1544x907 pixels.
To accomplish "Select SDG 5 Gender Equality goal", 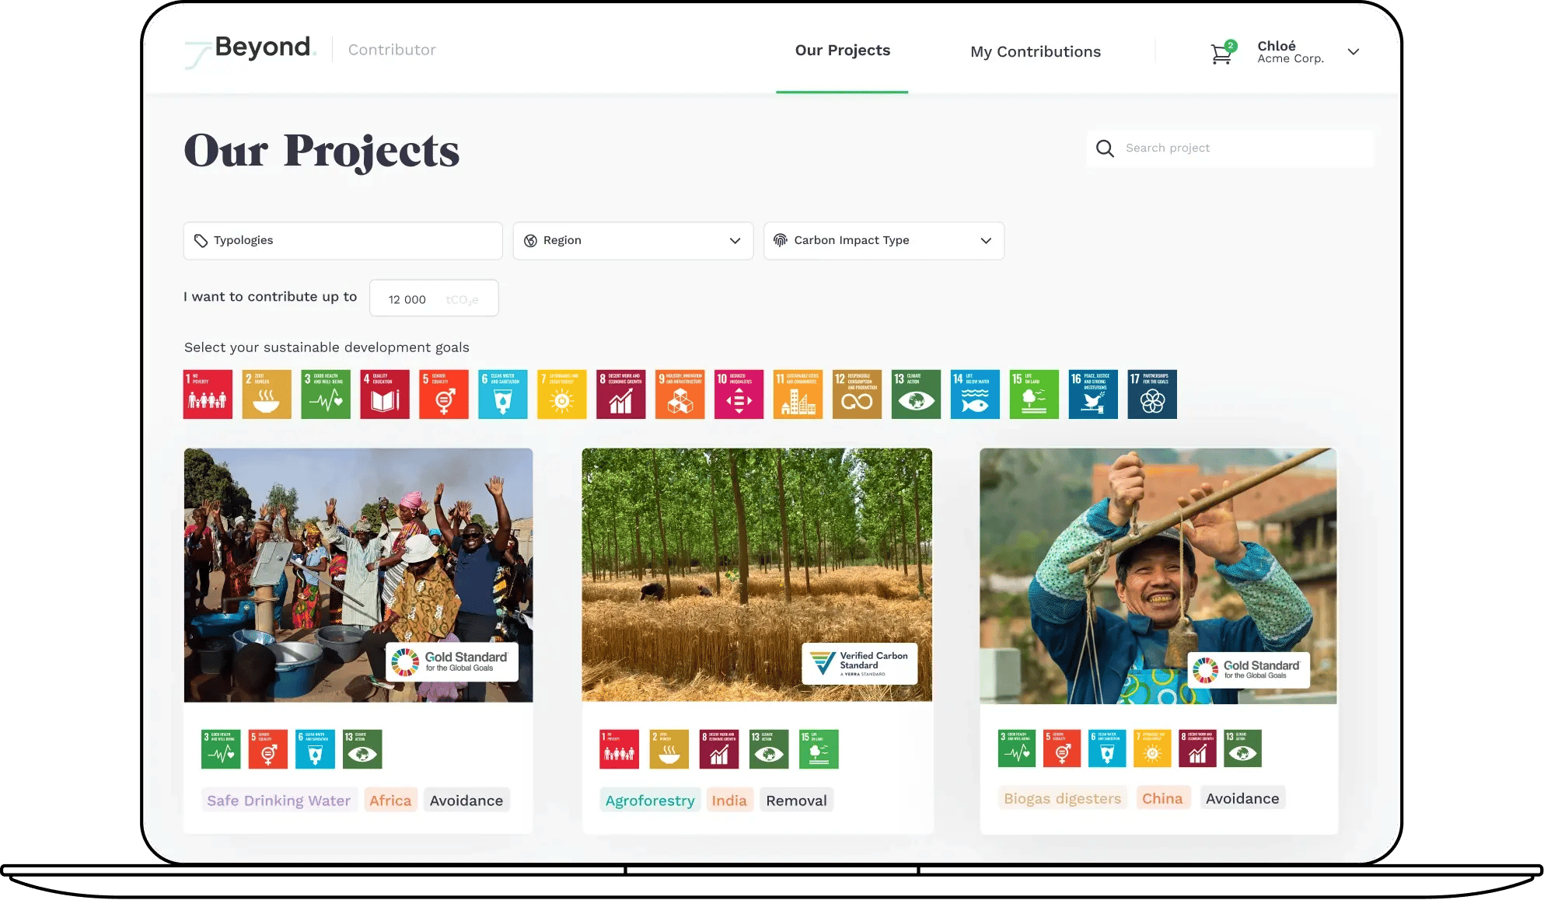I will pos(443,395).
